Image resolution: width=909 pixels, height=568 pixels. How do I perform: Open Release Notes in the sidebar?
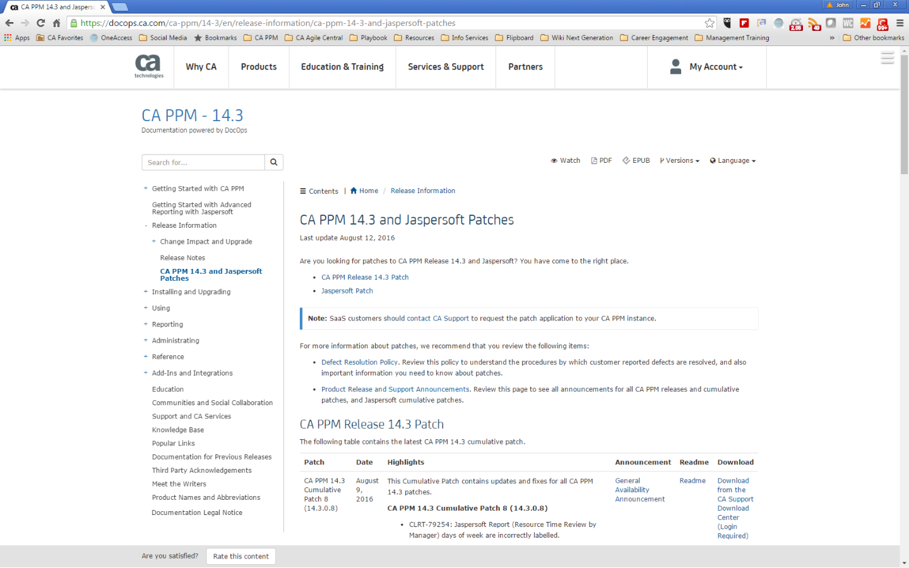[182, 257]
